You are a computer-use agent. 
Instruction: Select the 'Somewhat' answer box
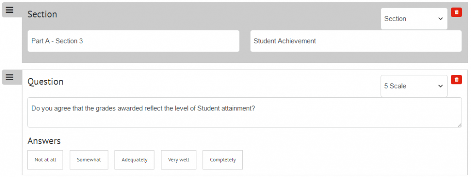point(89,160)
